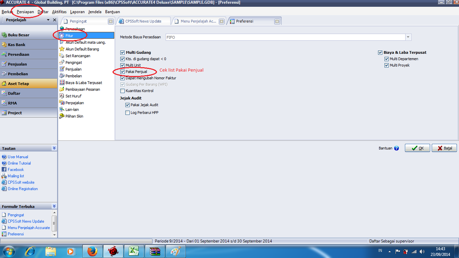Open the Laporan menu

click(77, 12)
